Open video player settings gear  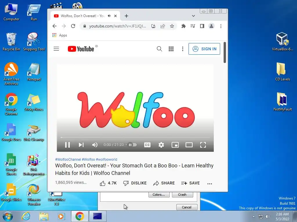tap(161, 145)
